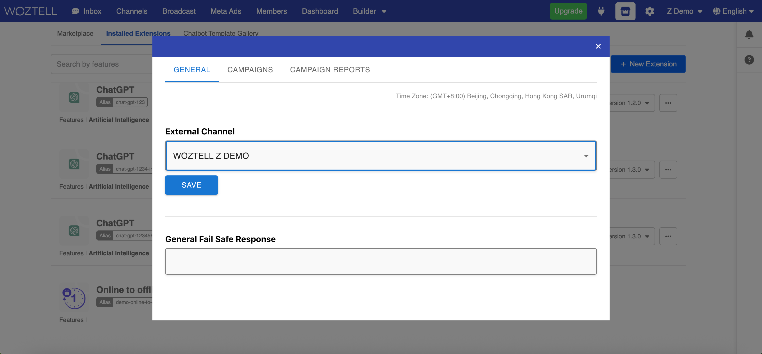Click the WOZTELL logo
Screen dimensions: 762x354
pyautogui.click(x=31, y=11)
